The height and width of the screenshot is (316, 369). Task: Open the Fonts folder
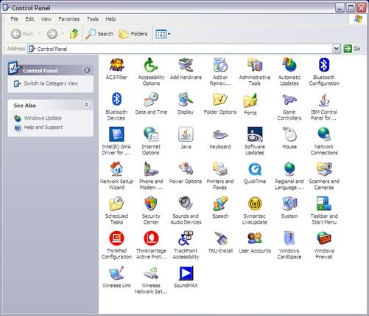(x=250, y=104)
